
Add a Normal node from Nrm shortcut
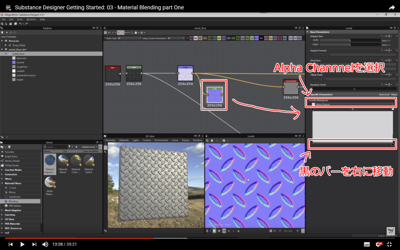point(256,38)
